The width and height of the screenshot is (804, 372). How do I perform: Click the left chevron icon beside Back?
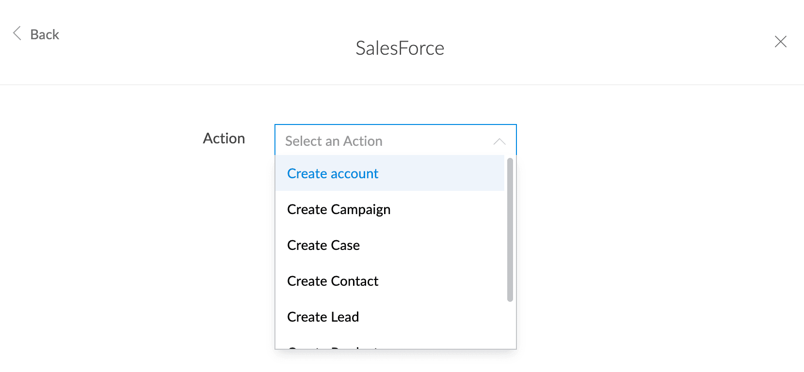pos(17,33)
